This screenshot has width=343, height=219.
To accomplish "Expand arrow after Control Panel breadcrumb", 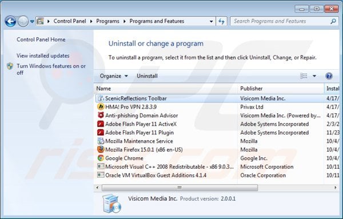I will (91, 21).
